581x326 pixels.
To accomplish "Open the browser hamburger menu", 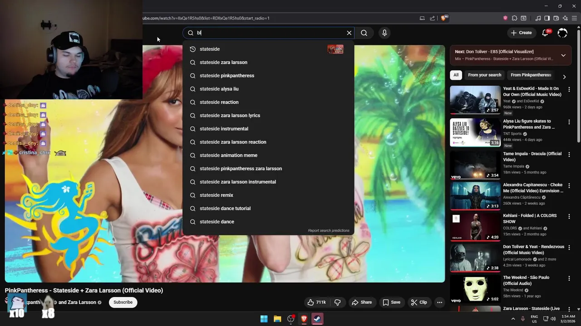I will pyautogui.click(x=574, y=18).
